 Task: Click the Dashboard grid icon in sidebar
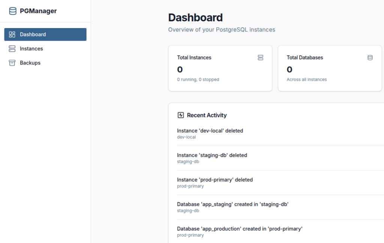pyautogui.click(x=12, y=34)
